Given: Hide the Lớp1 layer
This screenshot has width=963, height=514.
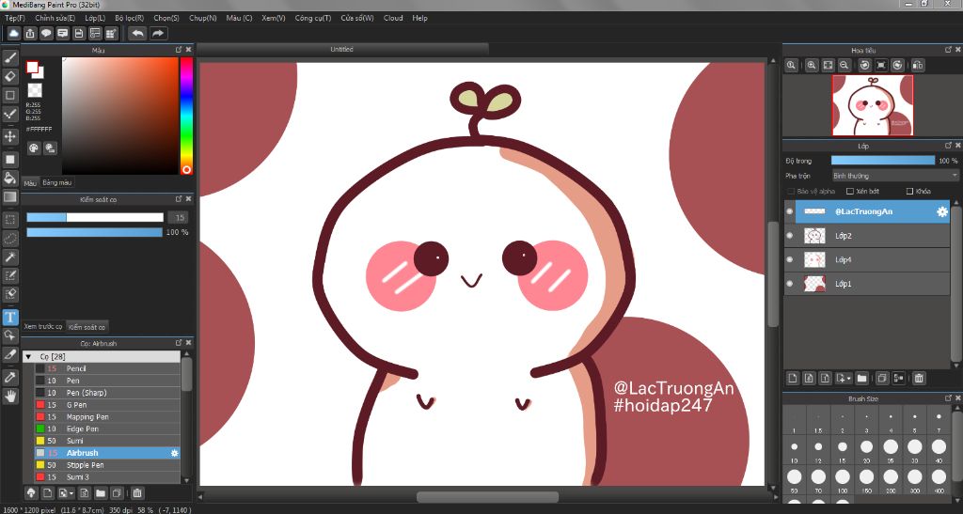Looking at the screenshot, I should click(x=790, y=284).
